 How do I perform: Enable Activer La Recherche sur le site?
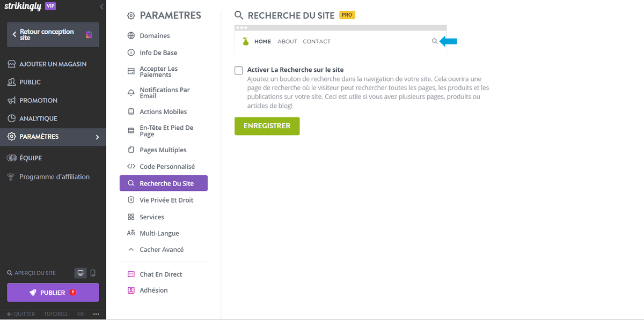pos(238,70)
